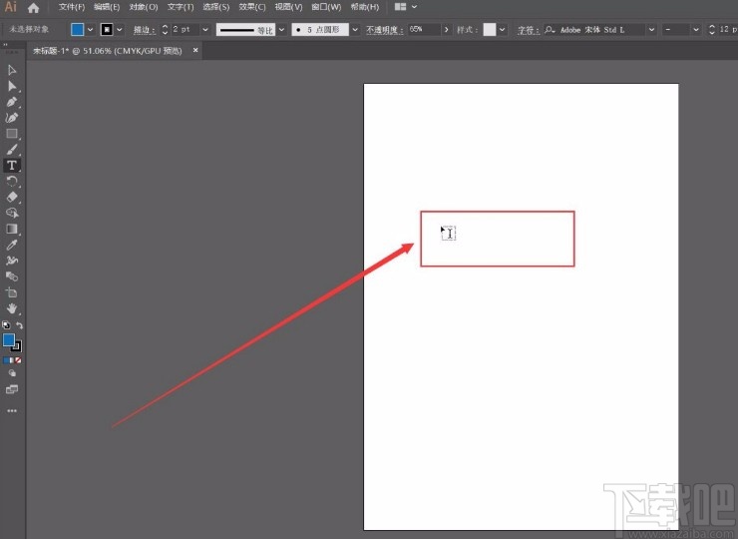This screenshot has width=738, height=539.
Task: Open the 文件(F) menu
Action: (x=72, y=7)
